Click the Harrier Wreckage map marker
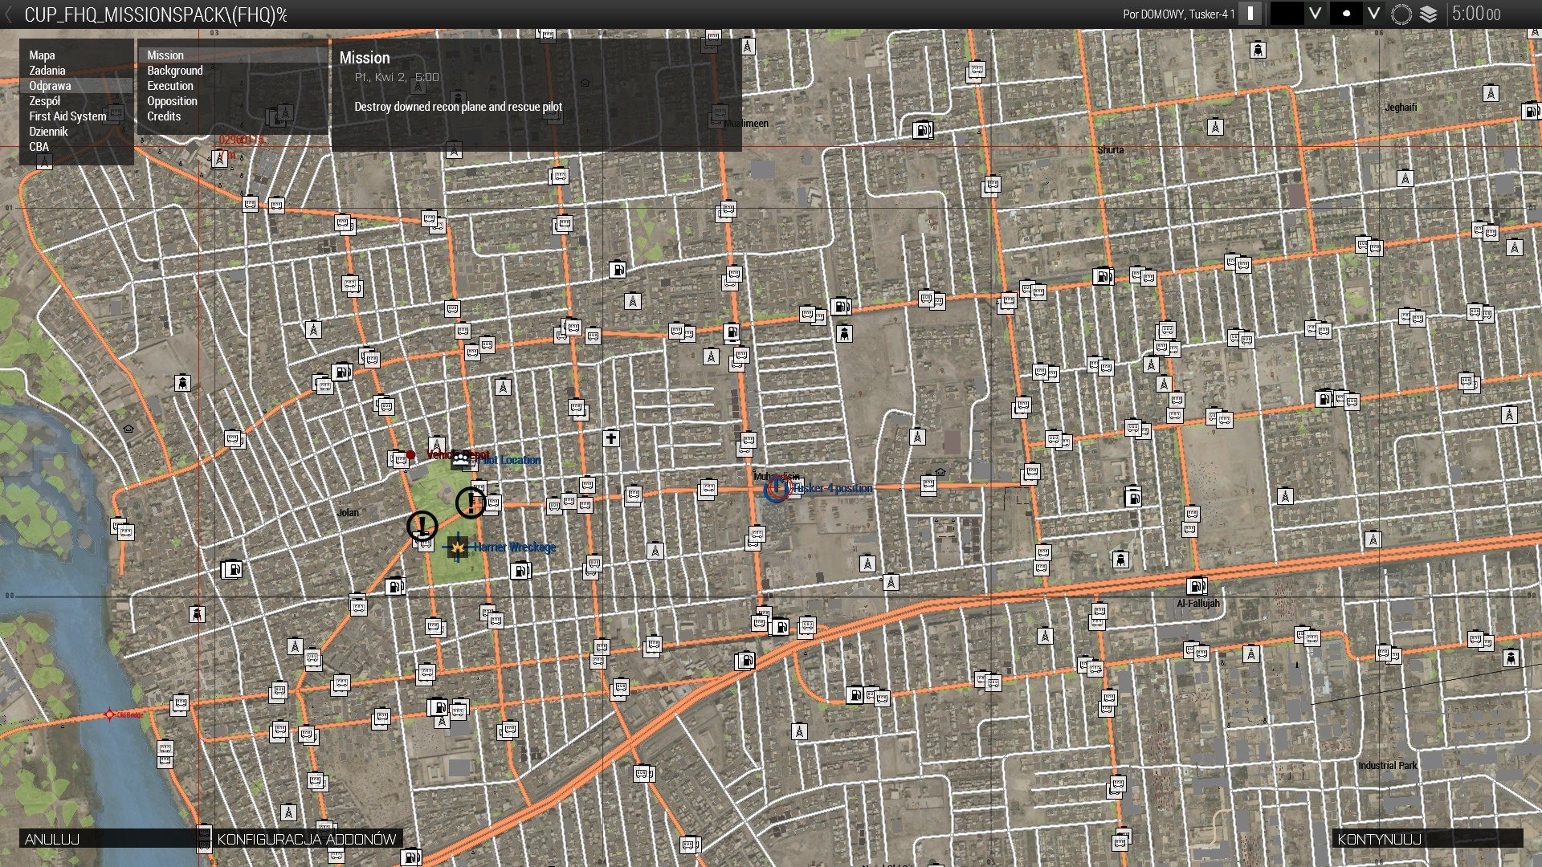The width and height of the screenshot is (1542, 867). click(x=457, y=547)
